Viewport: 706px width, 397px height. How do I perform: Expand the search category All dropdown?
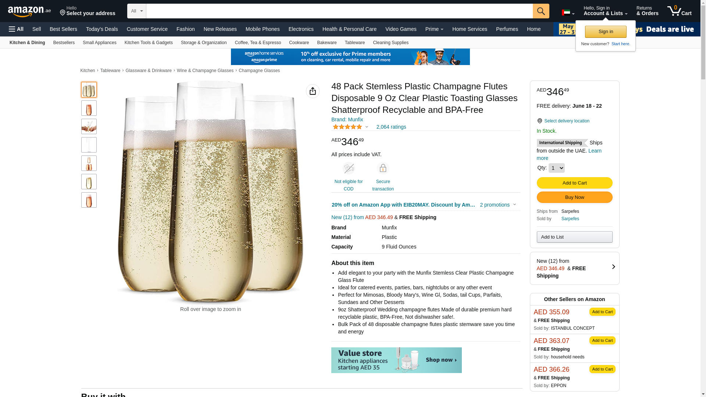(x=136, y=11)
